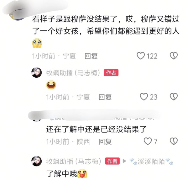Tap broken heart on 23-like reply
The image size is (188, 180).
point(174,97)
